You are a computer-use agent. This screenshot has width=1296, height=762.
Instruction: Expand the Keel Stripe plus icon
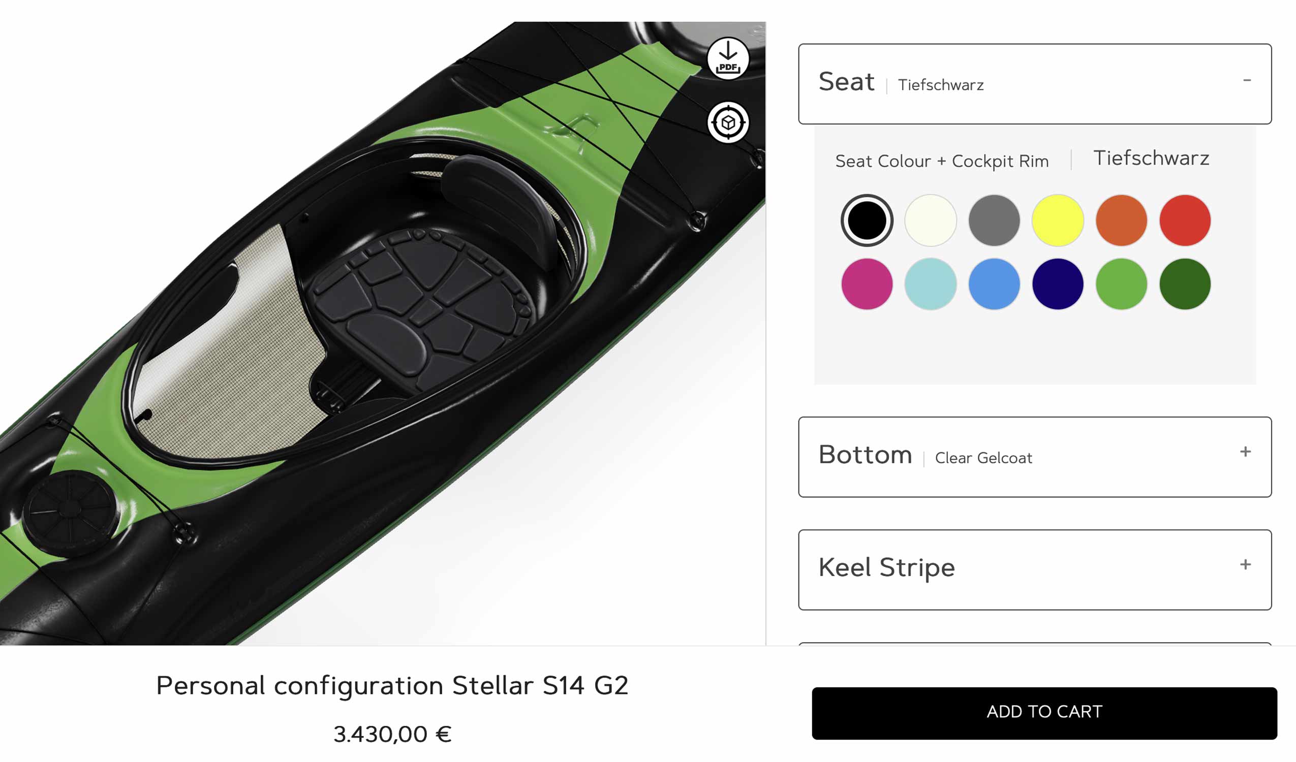tap(1245, 564)
